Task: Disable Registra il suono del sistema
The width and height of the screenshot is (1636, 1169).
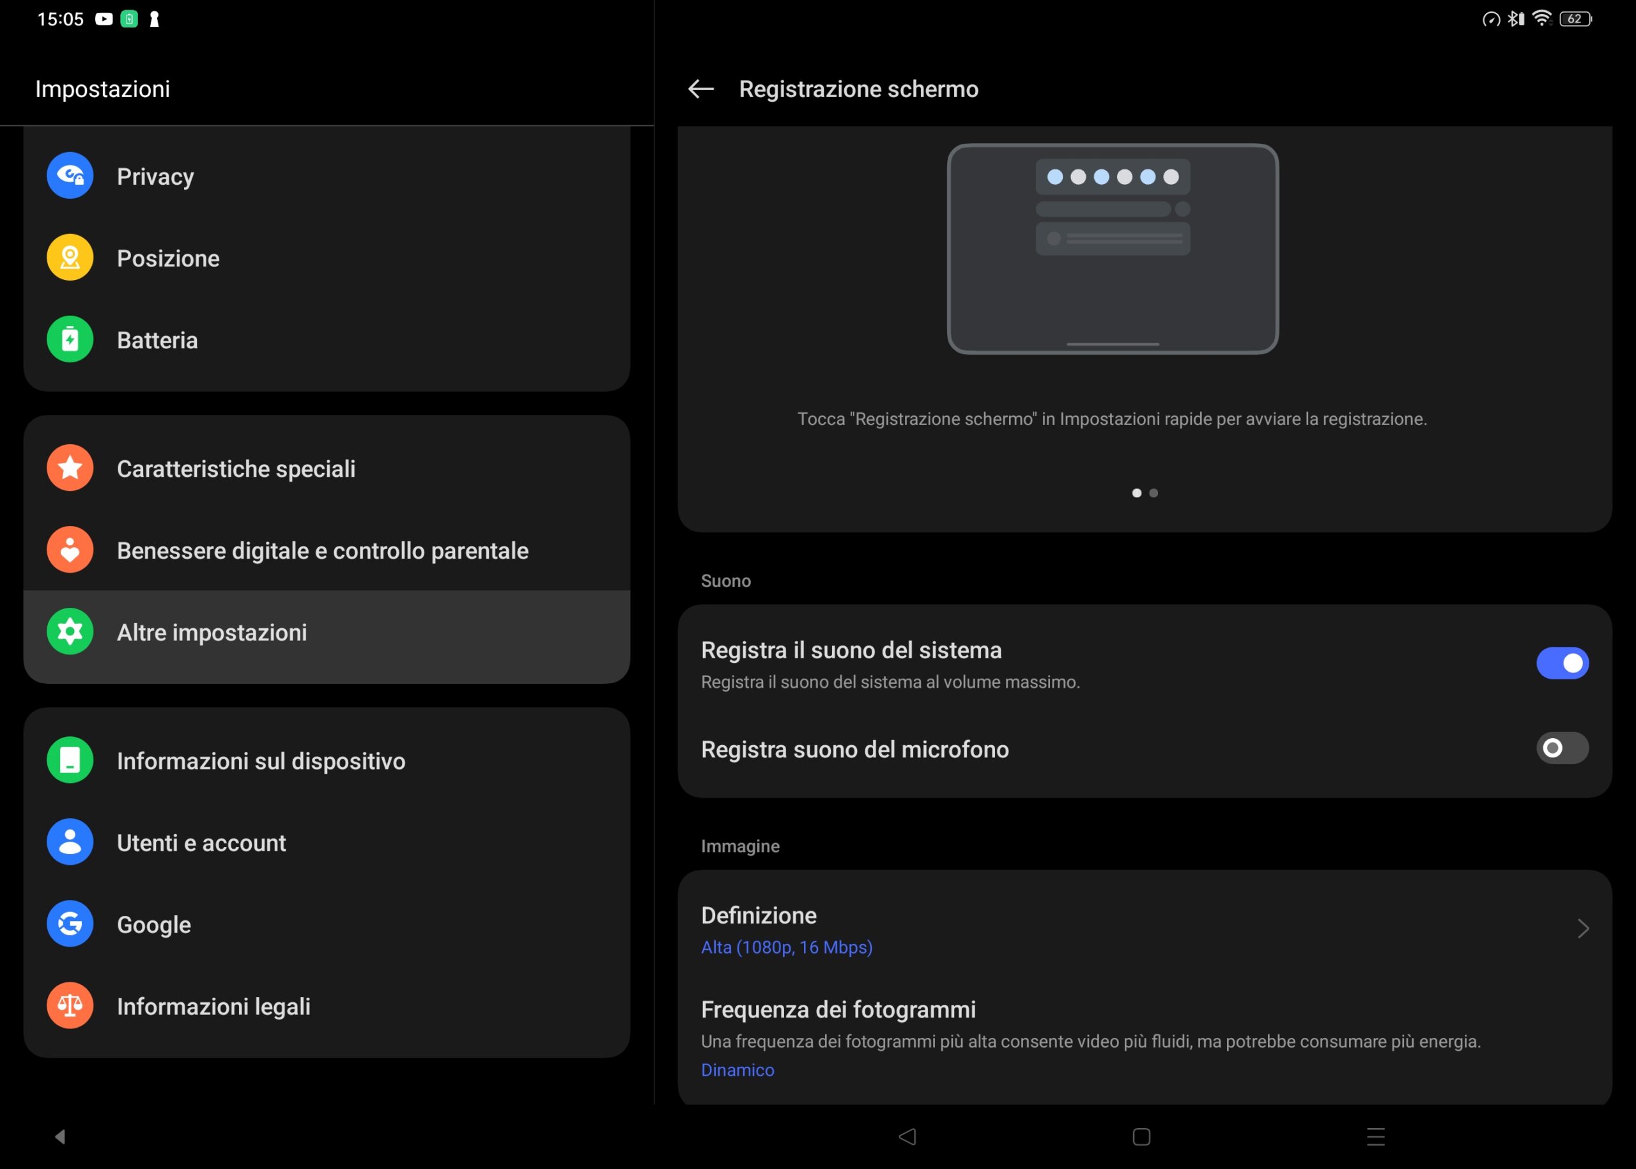Action: coord(1562,663)
